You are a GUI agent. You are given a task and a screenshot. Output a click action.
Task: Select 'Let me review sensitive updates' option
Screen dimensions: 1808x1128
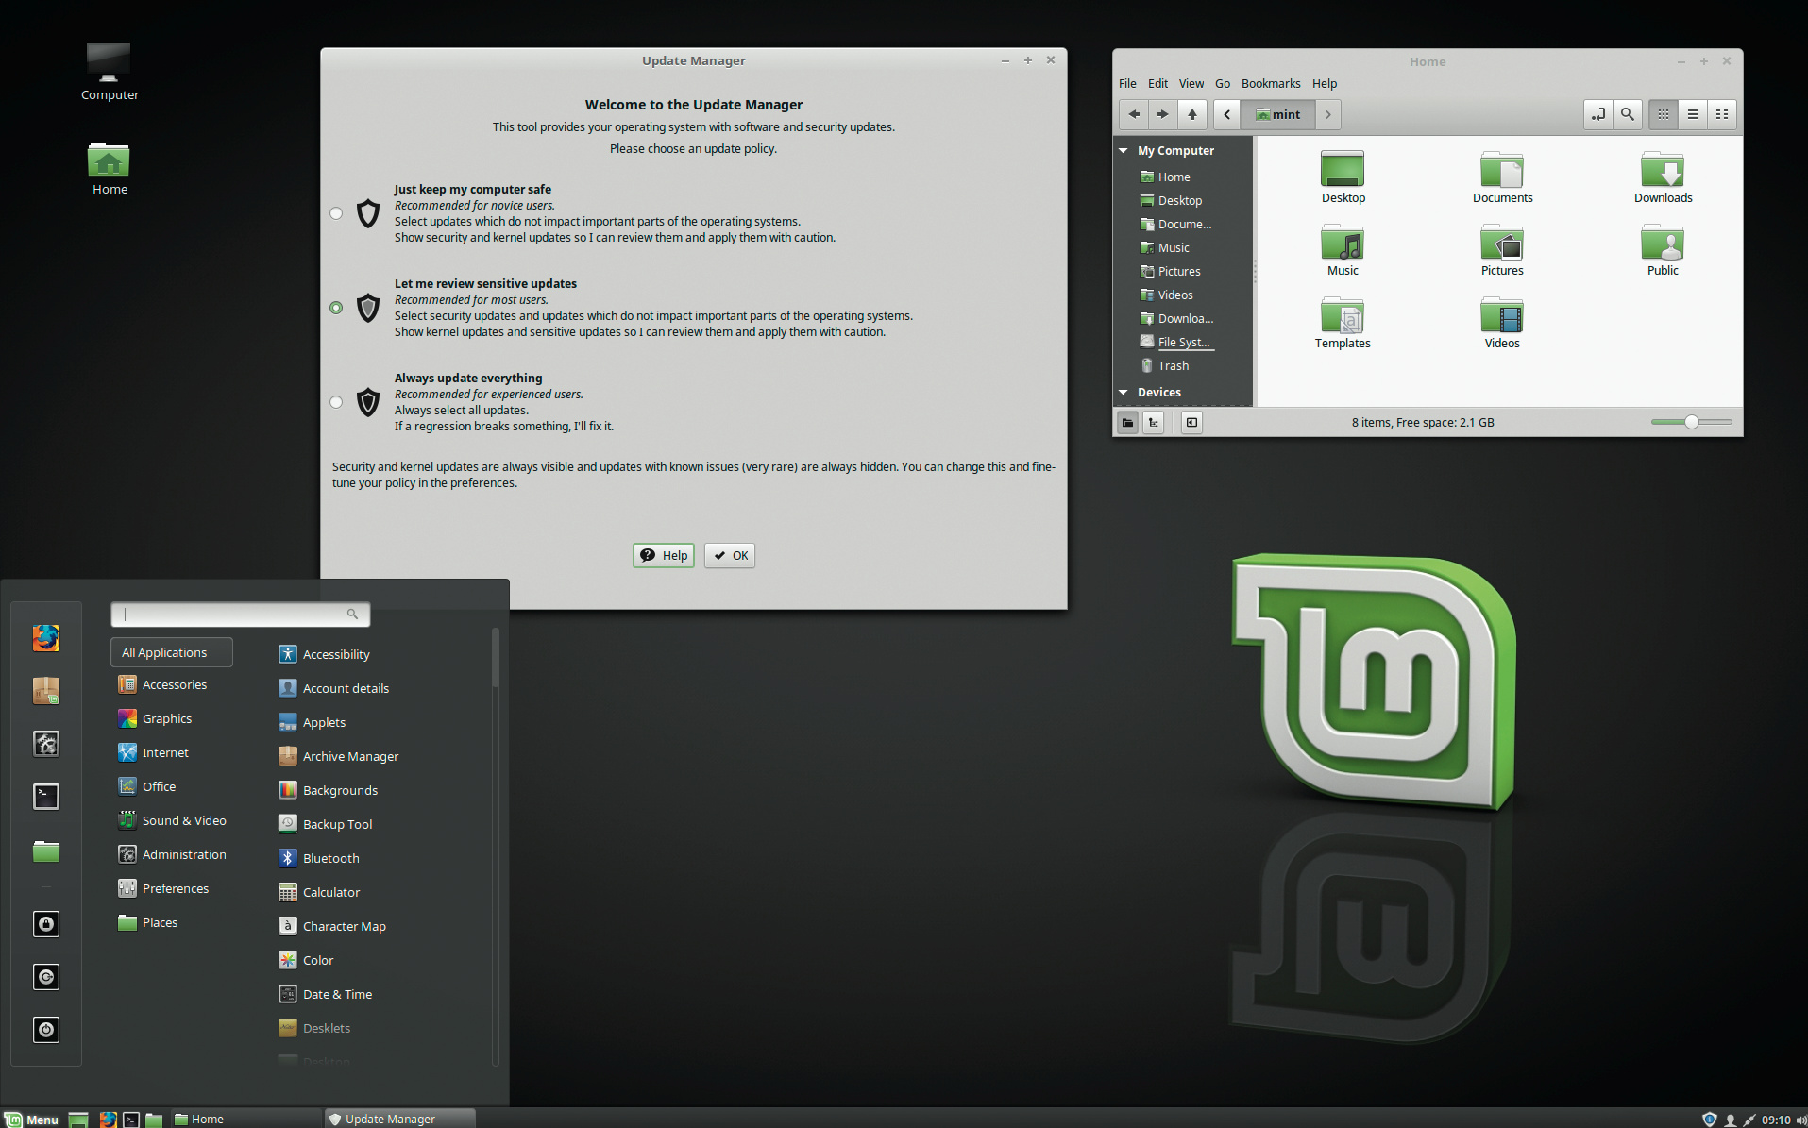[x=336, y=308]
